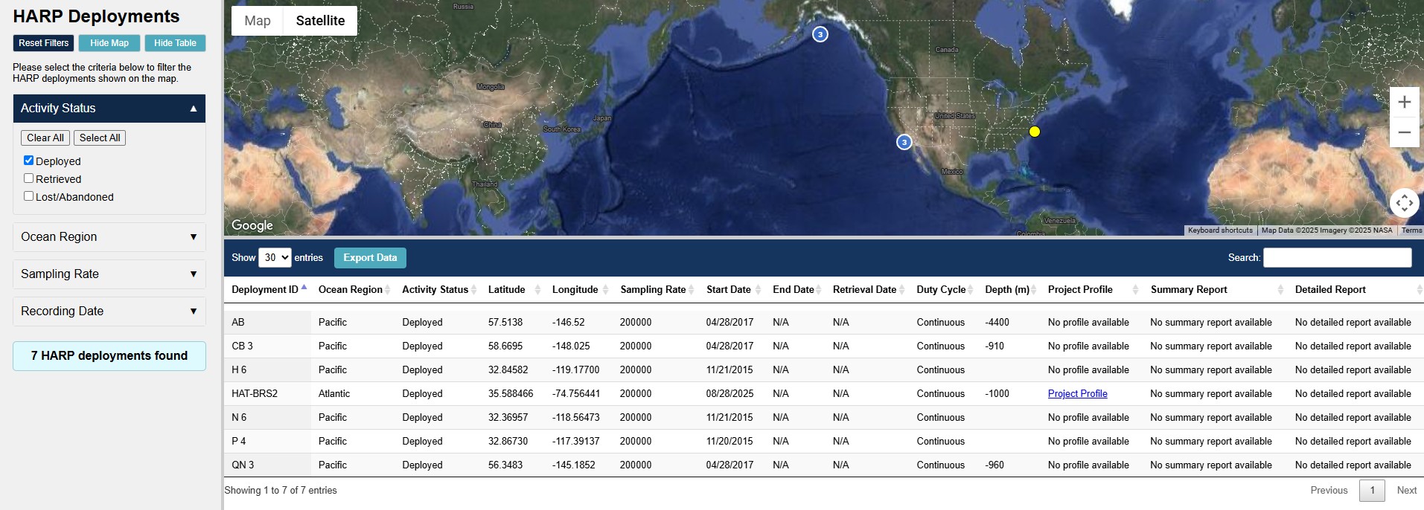Image resolution: width=1424 pixels, height=510 pixels.
Task: Zoom in on the map
Action: 1404,102
